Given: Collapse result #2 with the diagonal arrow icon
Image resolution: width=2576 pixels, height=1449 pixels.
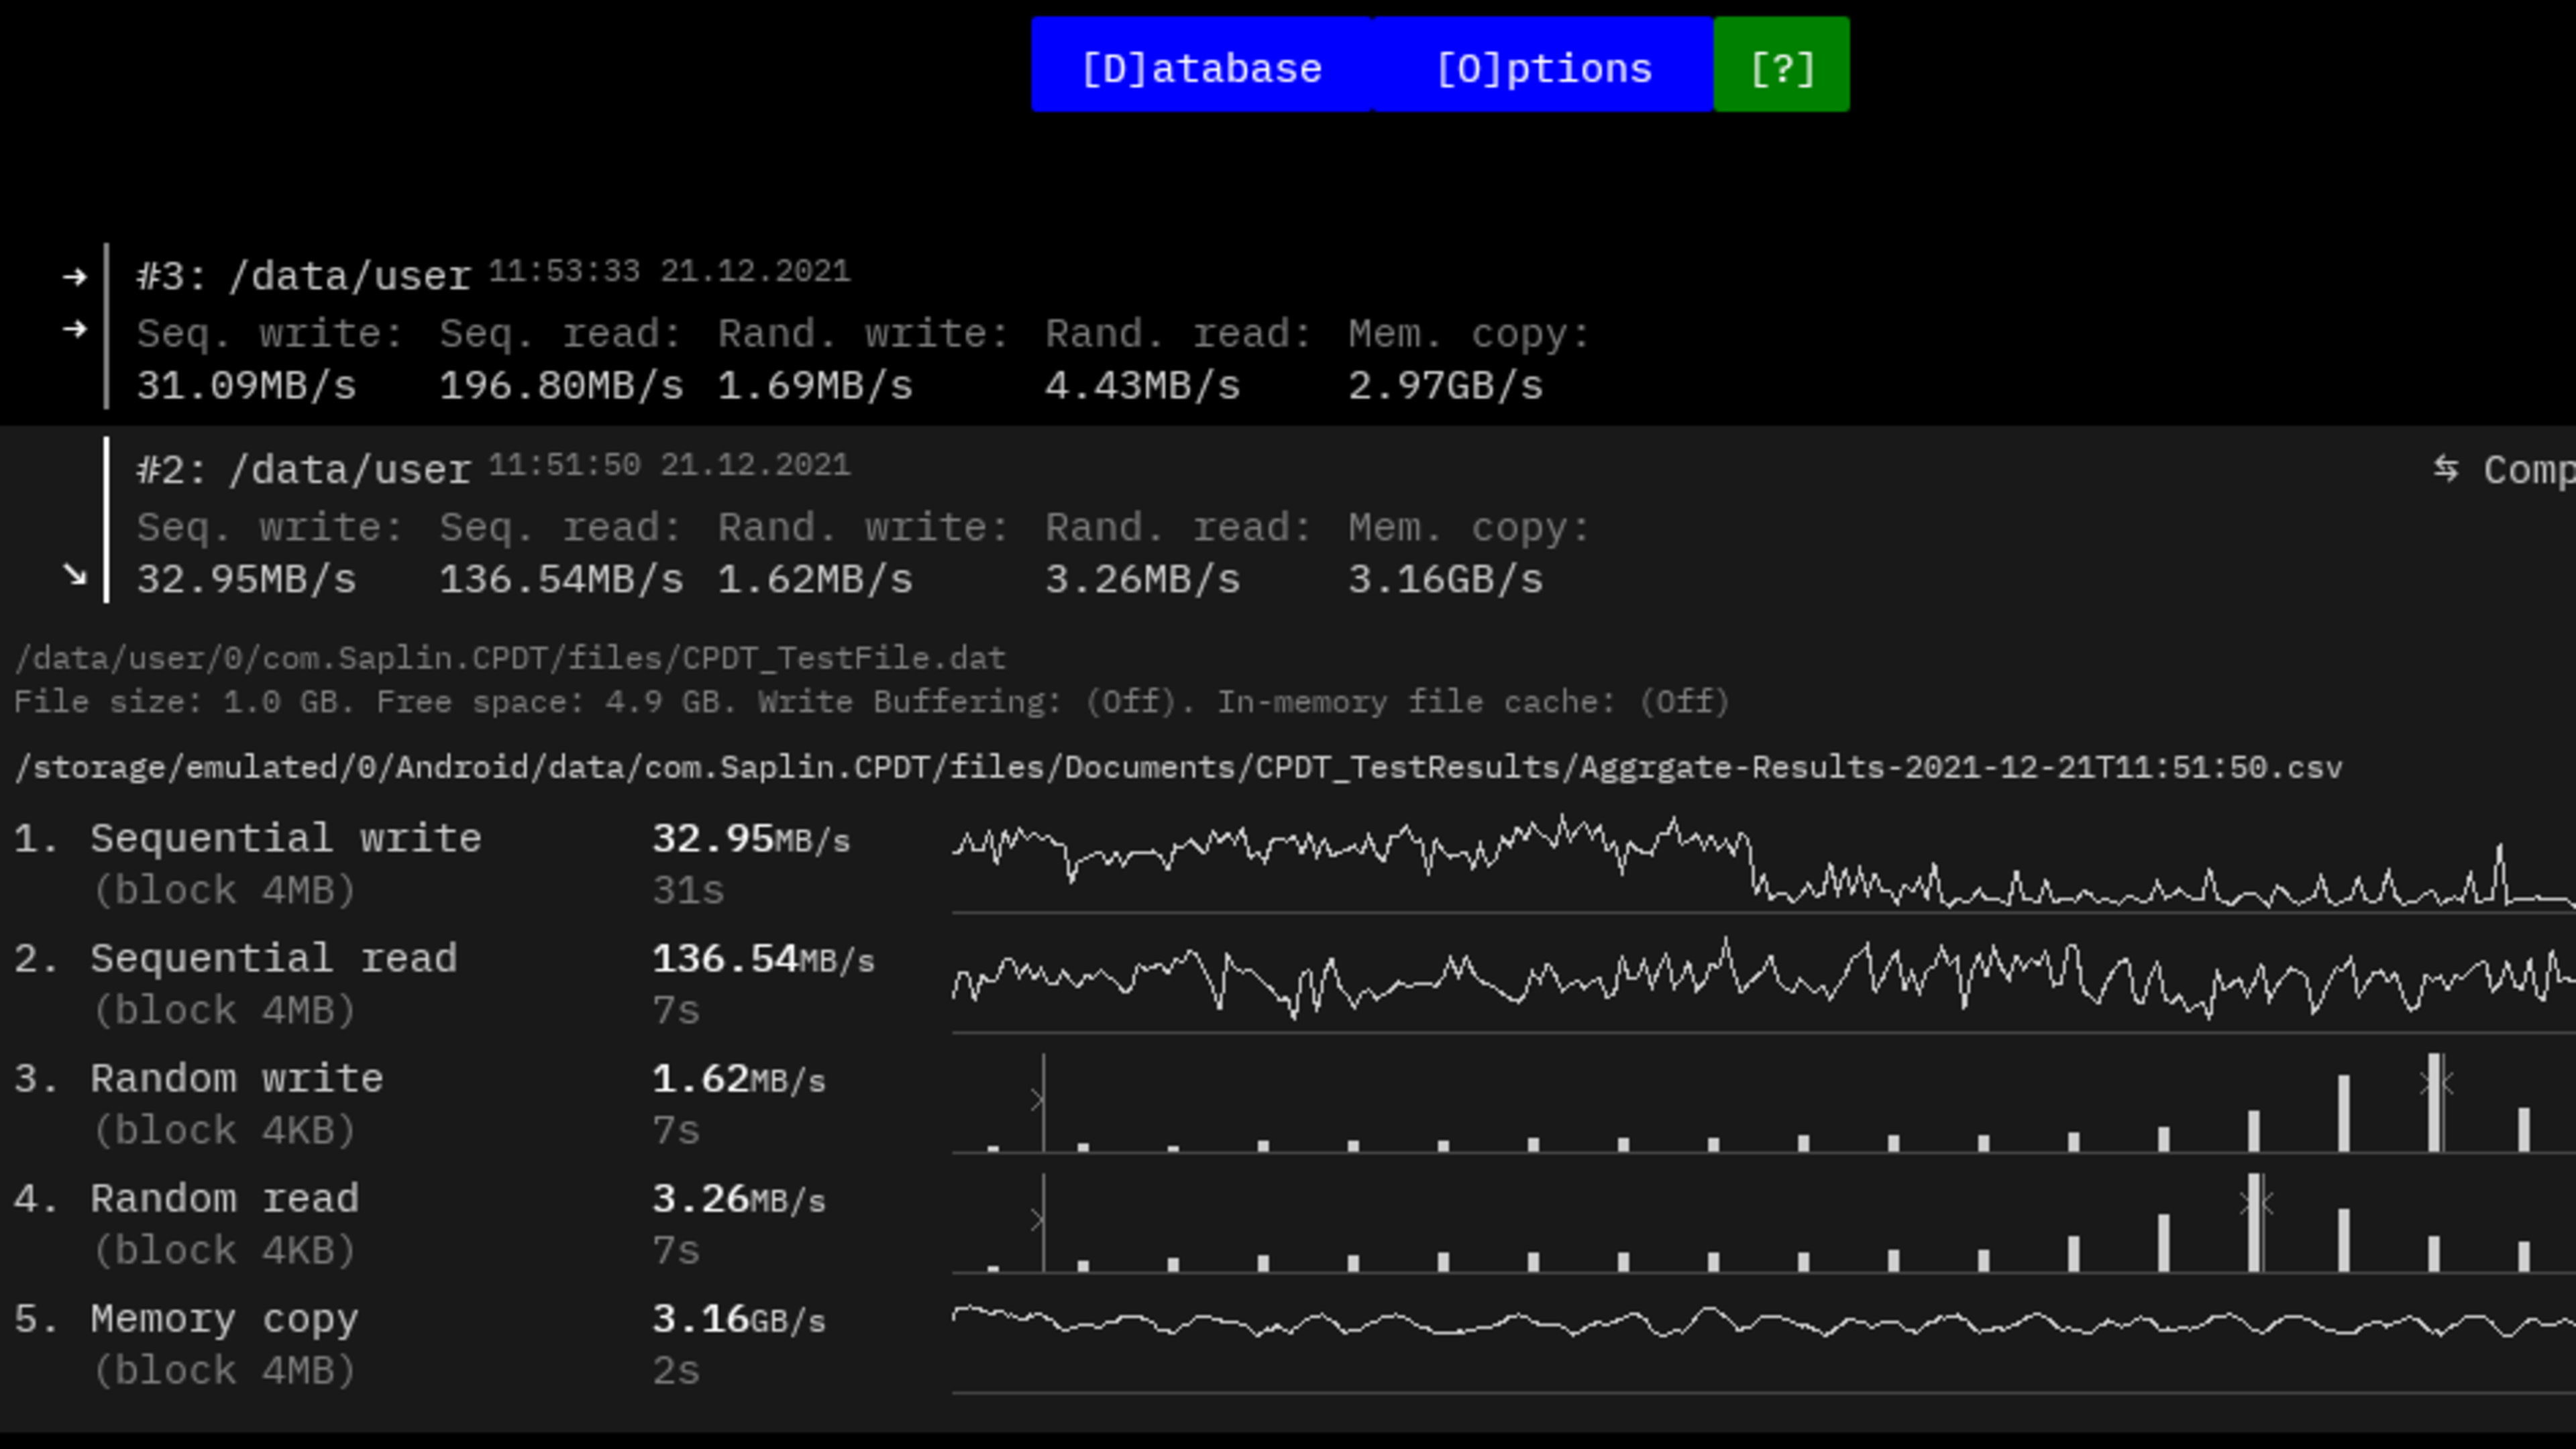Looking at the screenshot, I should click(74, 575).
